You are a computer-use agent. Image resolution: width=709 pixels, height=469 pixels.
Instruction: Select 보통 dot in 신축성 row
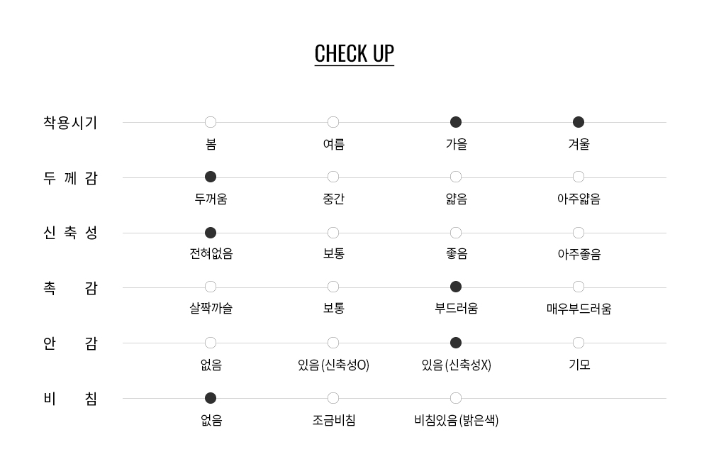333,233
